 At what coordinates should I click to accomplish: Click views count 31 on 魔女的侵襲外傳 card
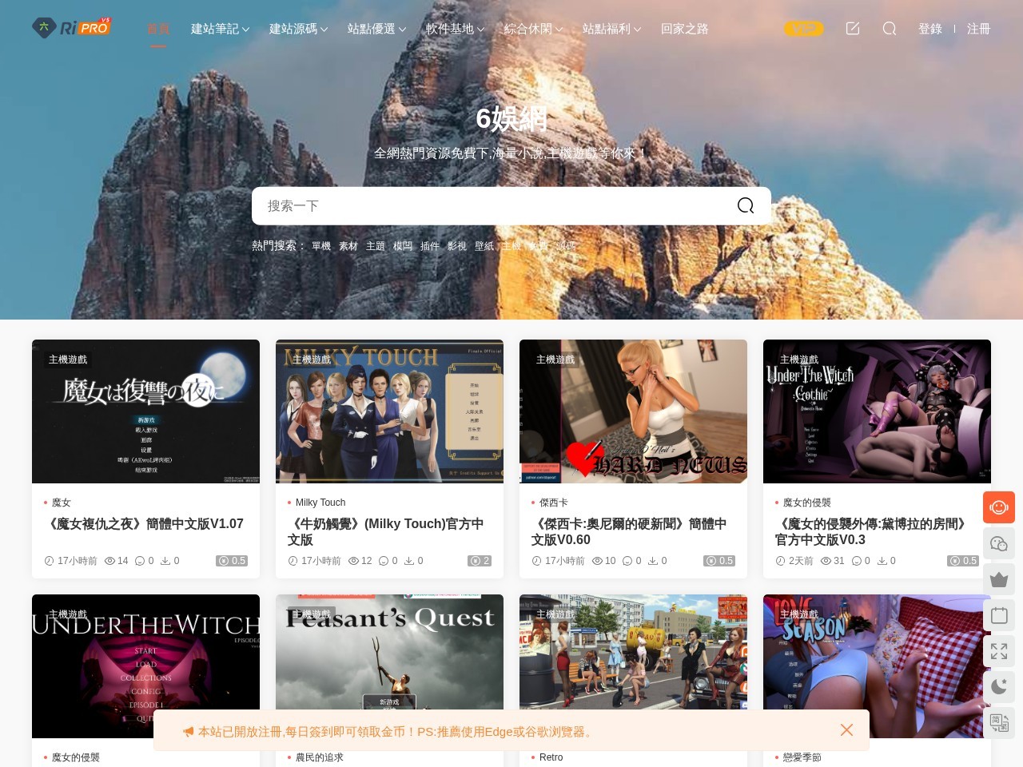[833, 561]
